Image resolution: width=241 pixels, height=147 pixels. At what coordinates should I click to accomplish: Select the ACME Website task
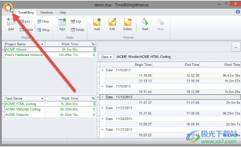point(50,115)
